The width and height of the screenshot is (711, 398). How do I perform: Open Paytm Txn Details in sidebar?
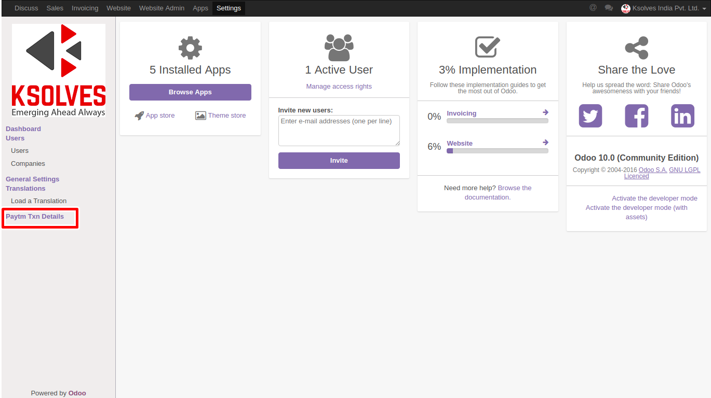pos(35,217)
